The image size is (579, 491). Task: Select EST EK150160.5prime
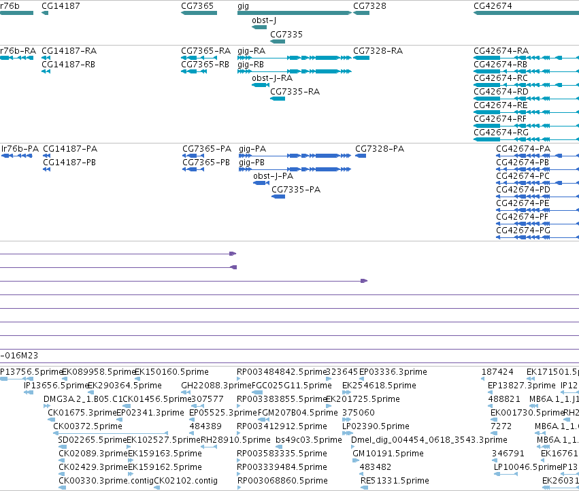coord(171,372)
